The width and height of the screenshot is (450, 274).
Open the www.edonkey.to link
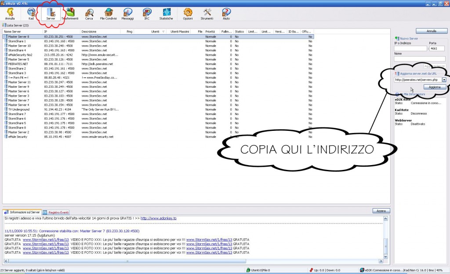pyautogui.click(x=158, y=218)
